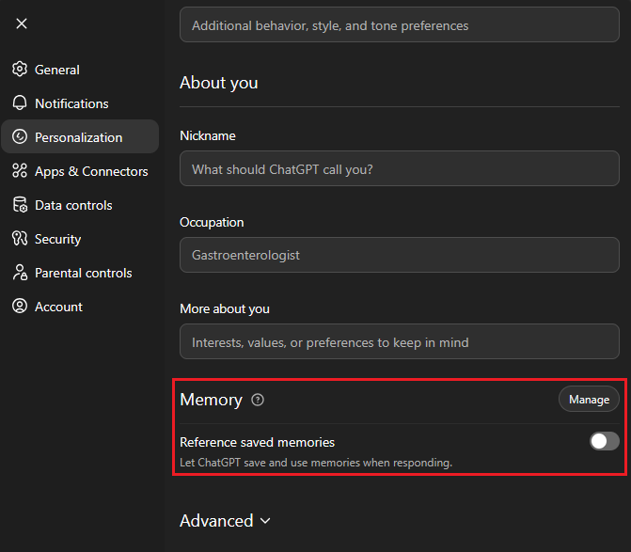Image resolution: width=631 pixels, height=552 pixels.
Task: Click the gear icon next to General
Action: click(x=19, y=70)
